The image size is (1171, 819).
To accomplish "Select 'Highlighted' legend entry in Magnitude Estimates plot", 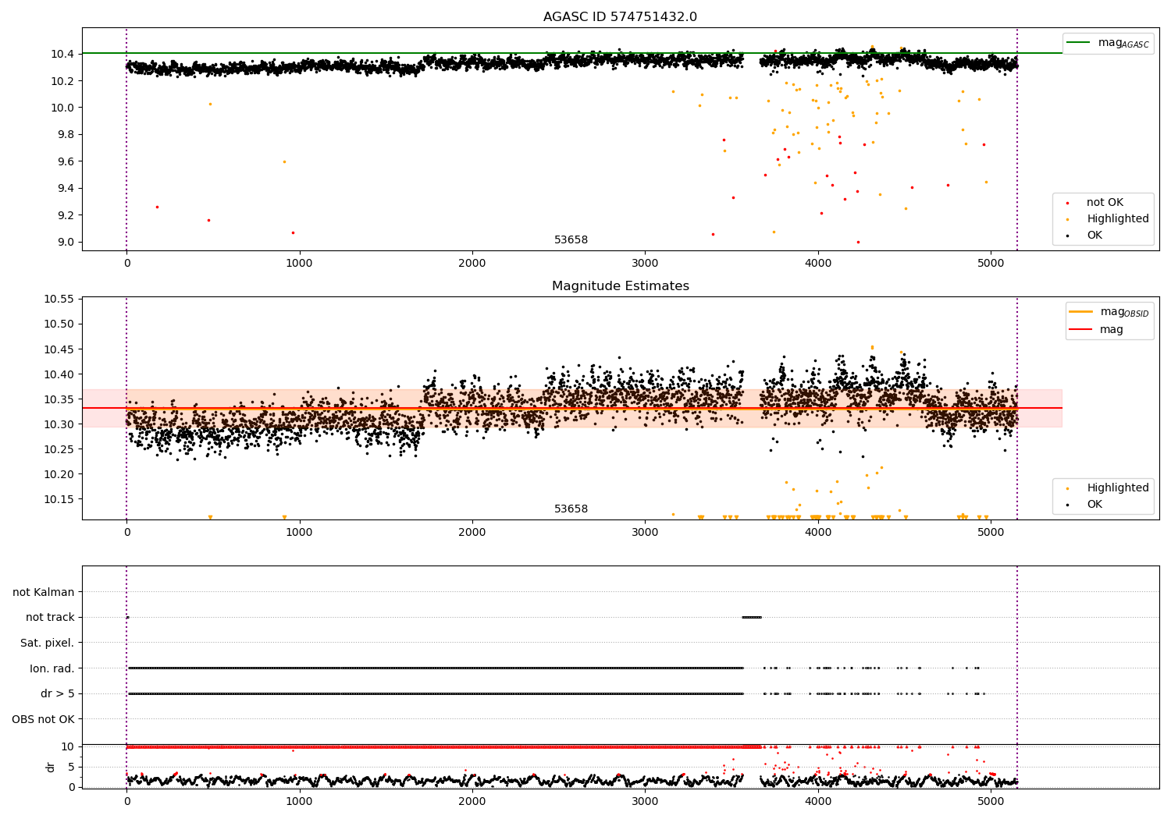I will pos(1118,488).
